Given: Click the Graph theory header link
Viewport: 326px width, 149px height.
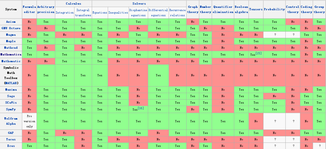Looking at the screenshot, I should [x=193, y=9].
